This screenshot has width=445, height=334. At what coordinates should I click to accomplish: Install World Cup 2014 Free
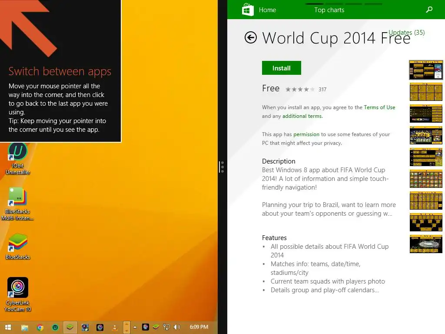pos(282,68)
